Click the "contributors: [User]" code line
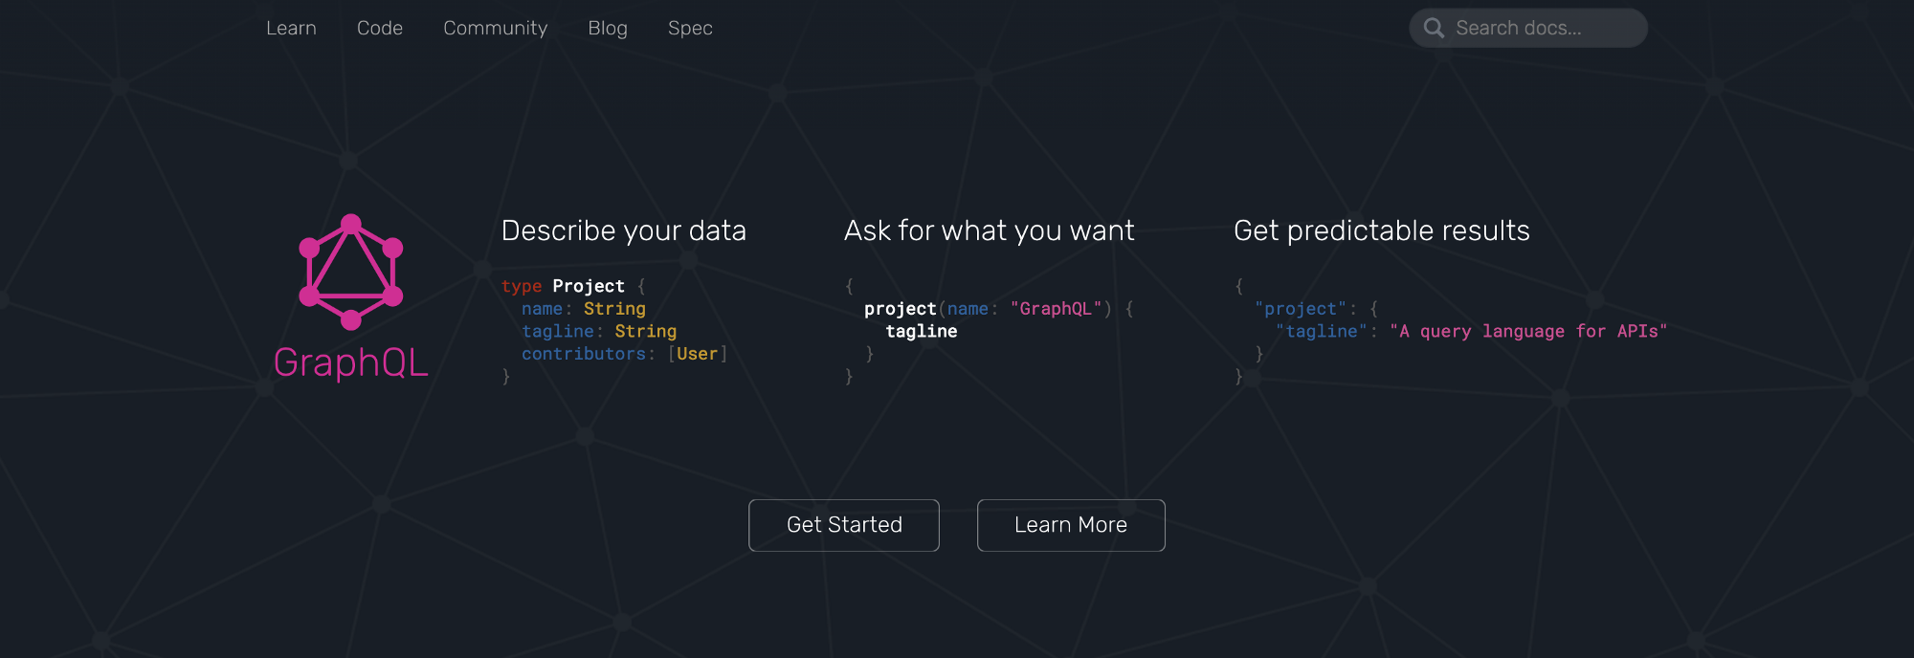This screenshot has height=658, width=1914. click(625, 354)
